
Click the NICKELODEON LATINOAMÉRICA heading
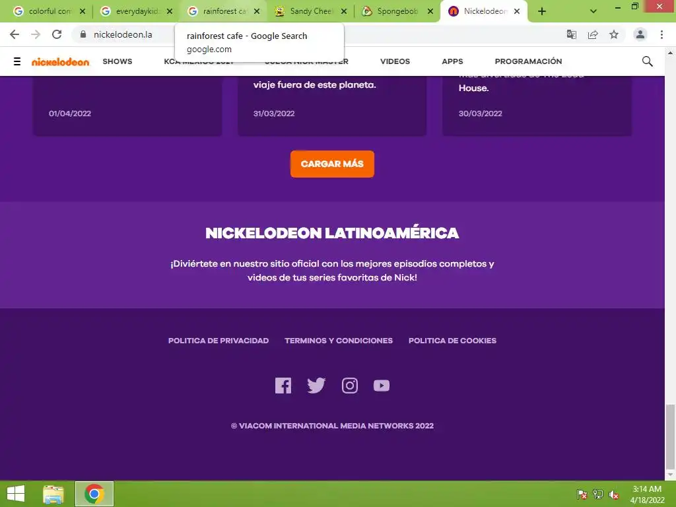coord(332,233)
